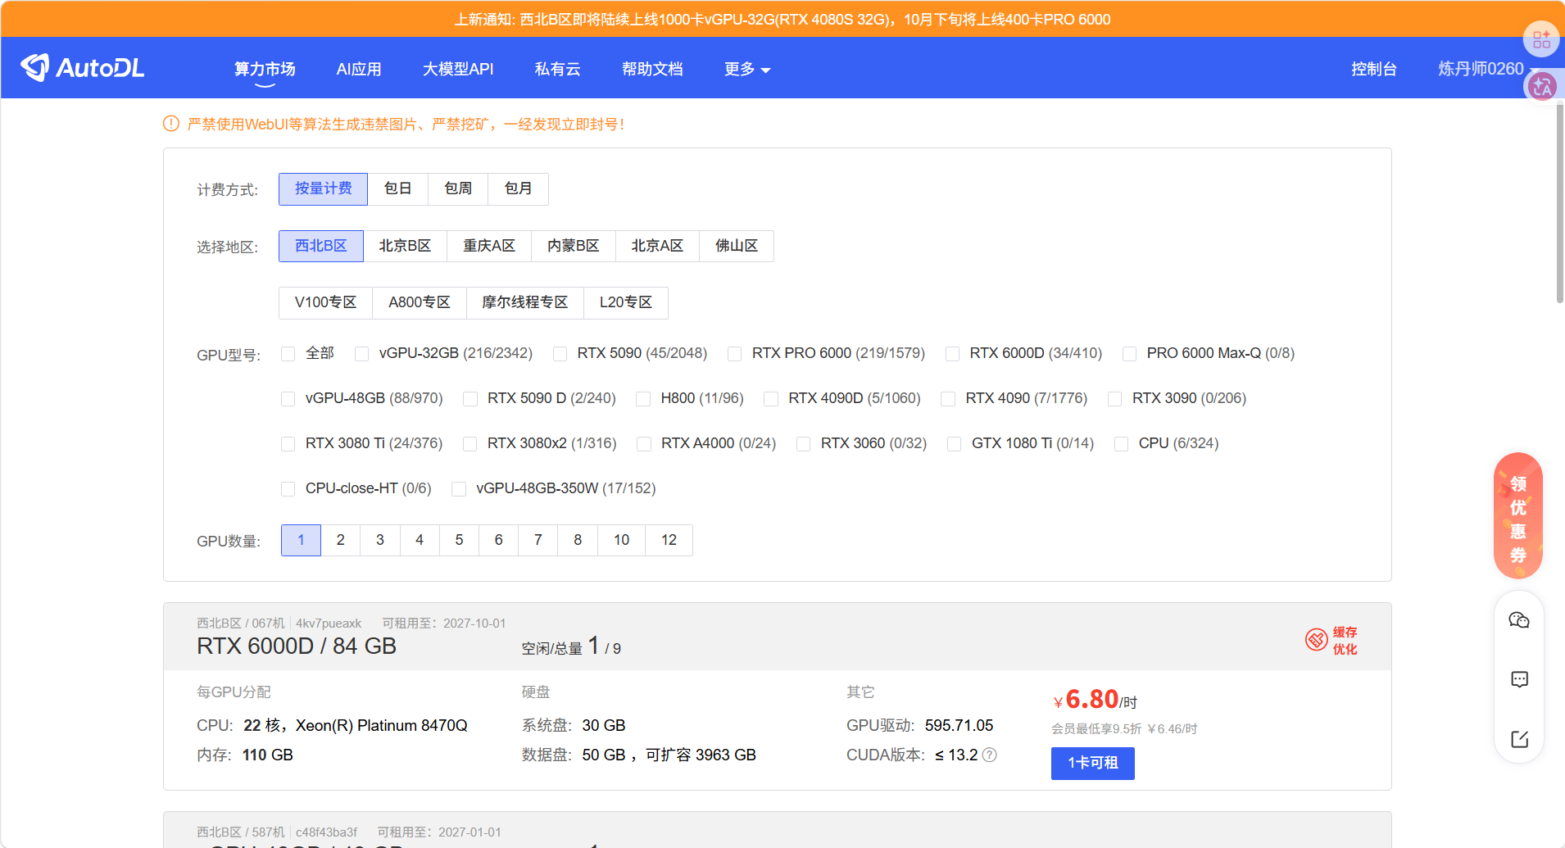Choose the 重庆A区 region
Screen dimensions: 1565x848
(x=489, y=246)
